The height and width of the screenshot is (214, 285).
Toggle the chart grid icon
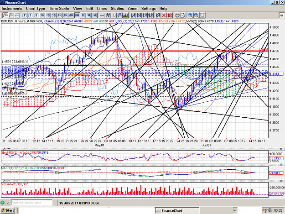pos(108,15)
